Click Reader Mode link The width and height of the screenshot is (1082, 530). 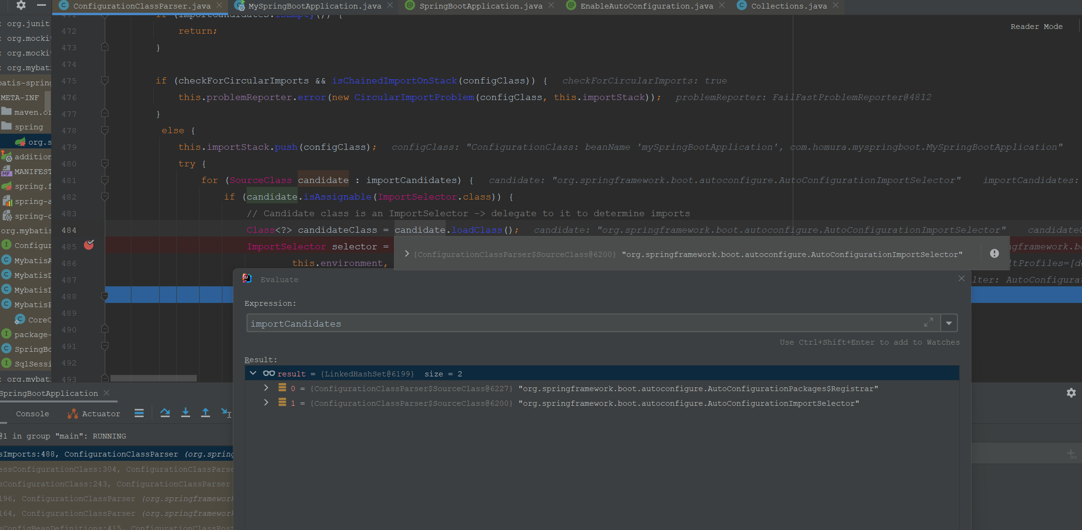1036,27
